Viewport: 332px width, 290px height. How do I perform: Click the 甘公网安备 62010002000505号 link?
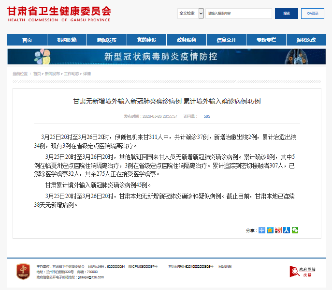pos(191,266)
